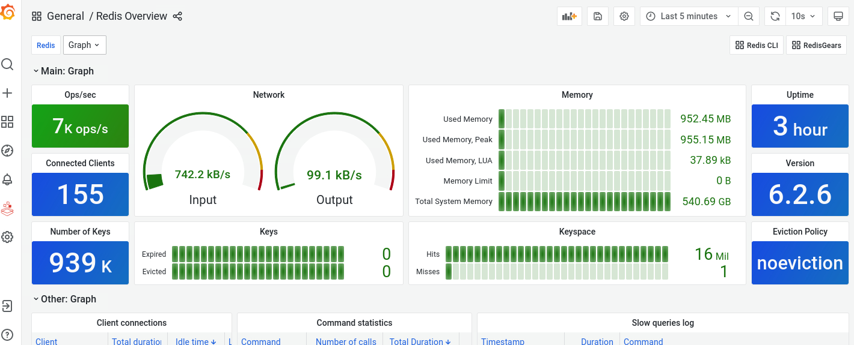The width and height of the screenshot is (854, 345).
Task: Click the Hits keyspace bar gauge
Action: 557,254
